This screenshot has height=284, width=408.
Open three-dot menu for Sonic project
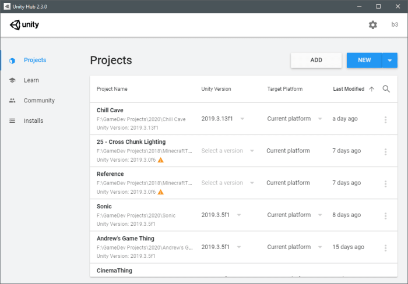385,216
